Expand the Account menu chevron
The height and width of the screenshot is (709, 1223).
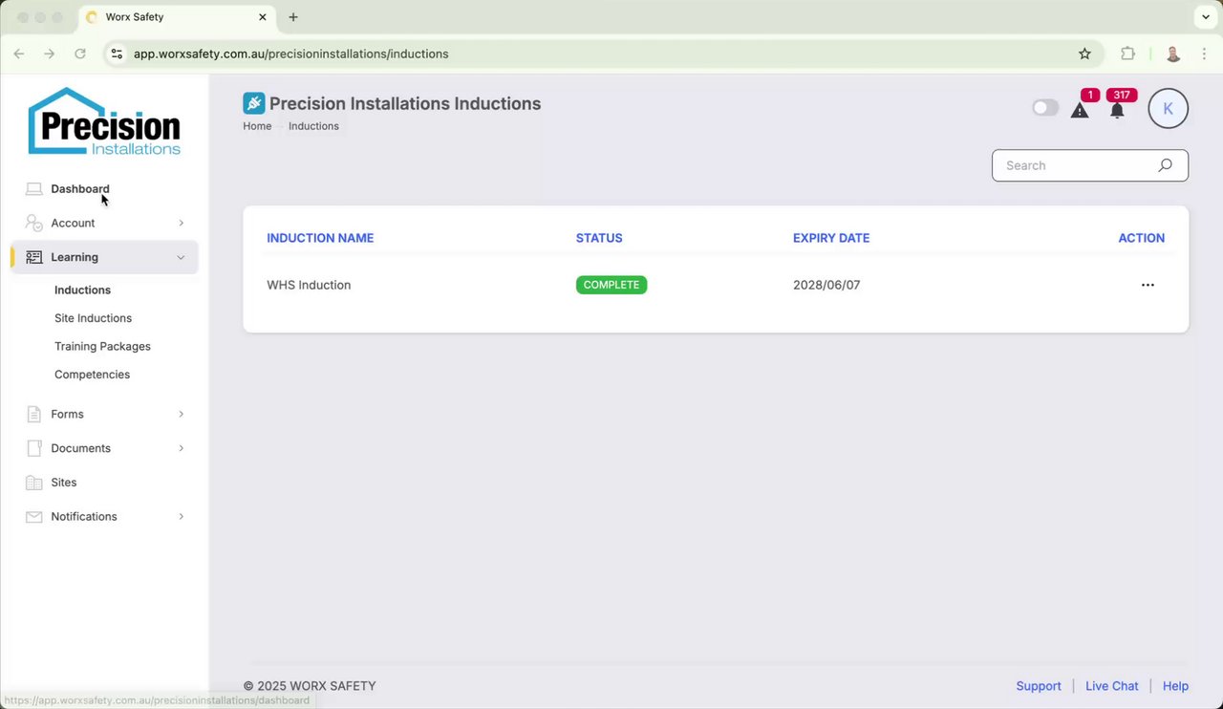click(x=181, y=223)
